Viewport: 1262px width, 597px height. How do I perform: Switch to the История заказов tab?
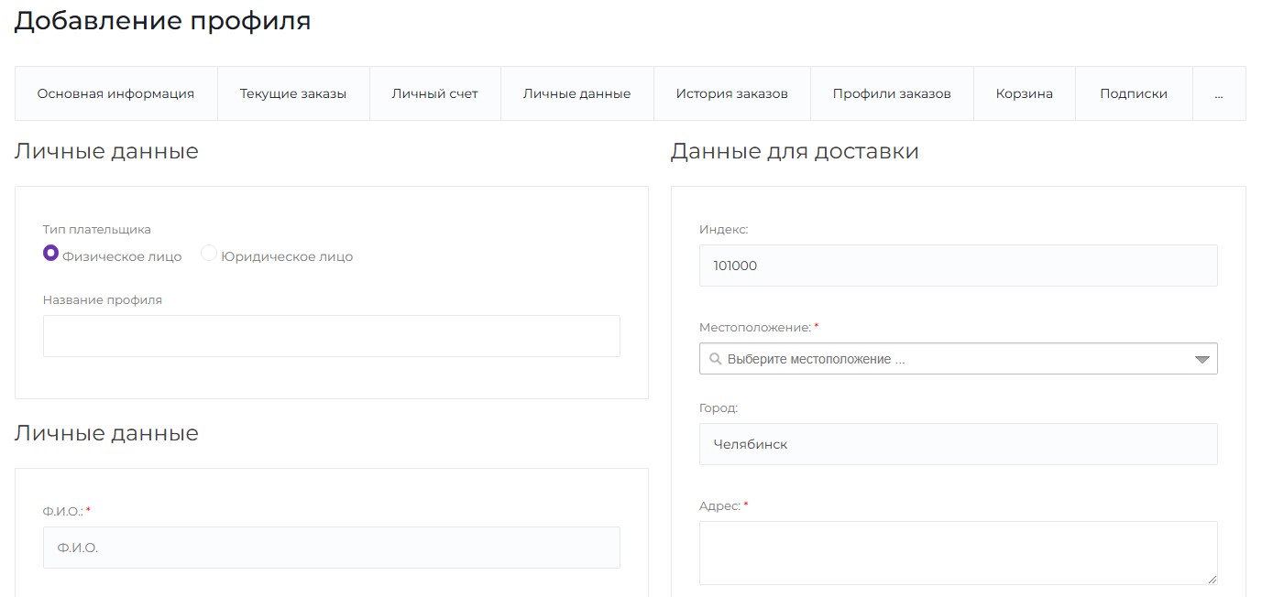[x=731, y=92]
